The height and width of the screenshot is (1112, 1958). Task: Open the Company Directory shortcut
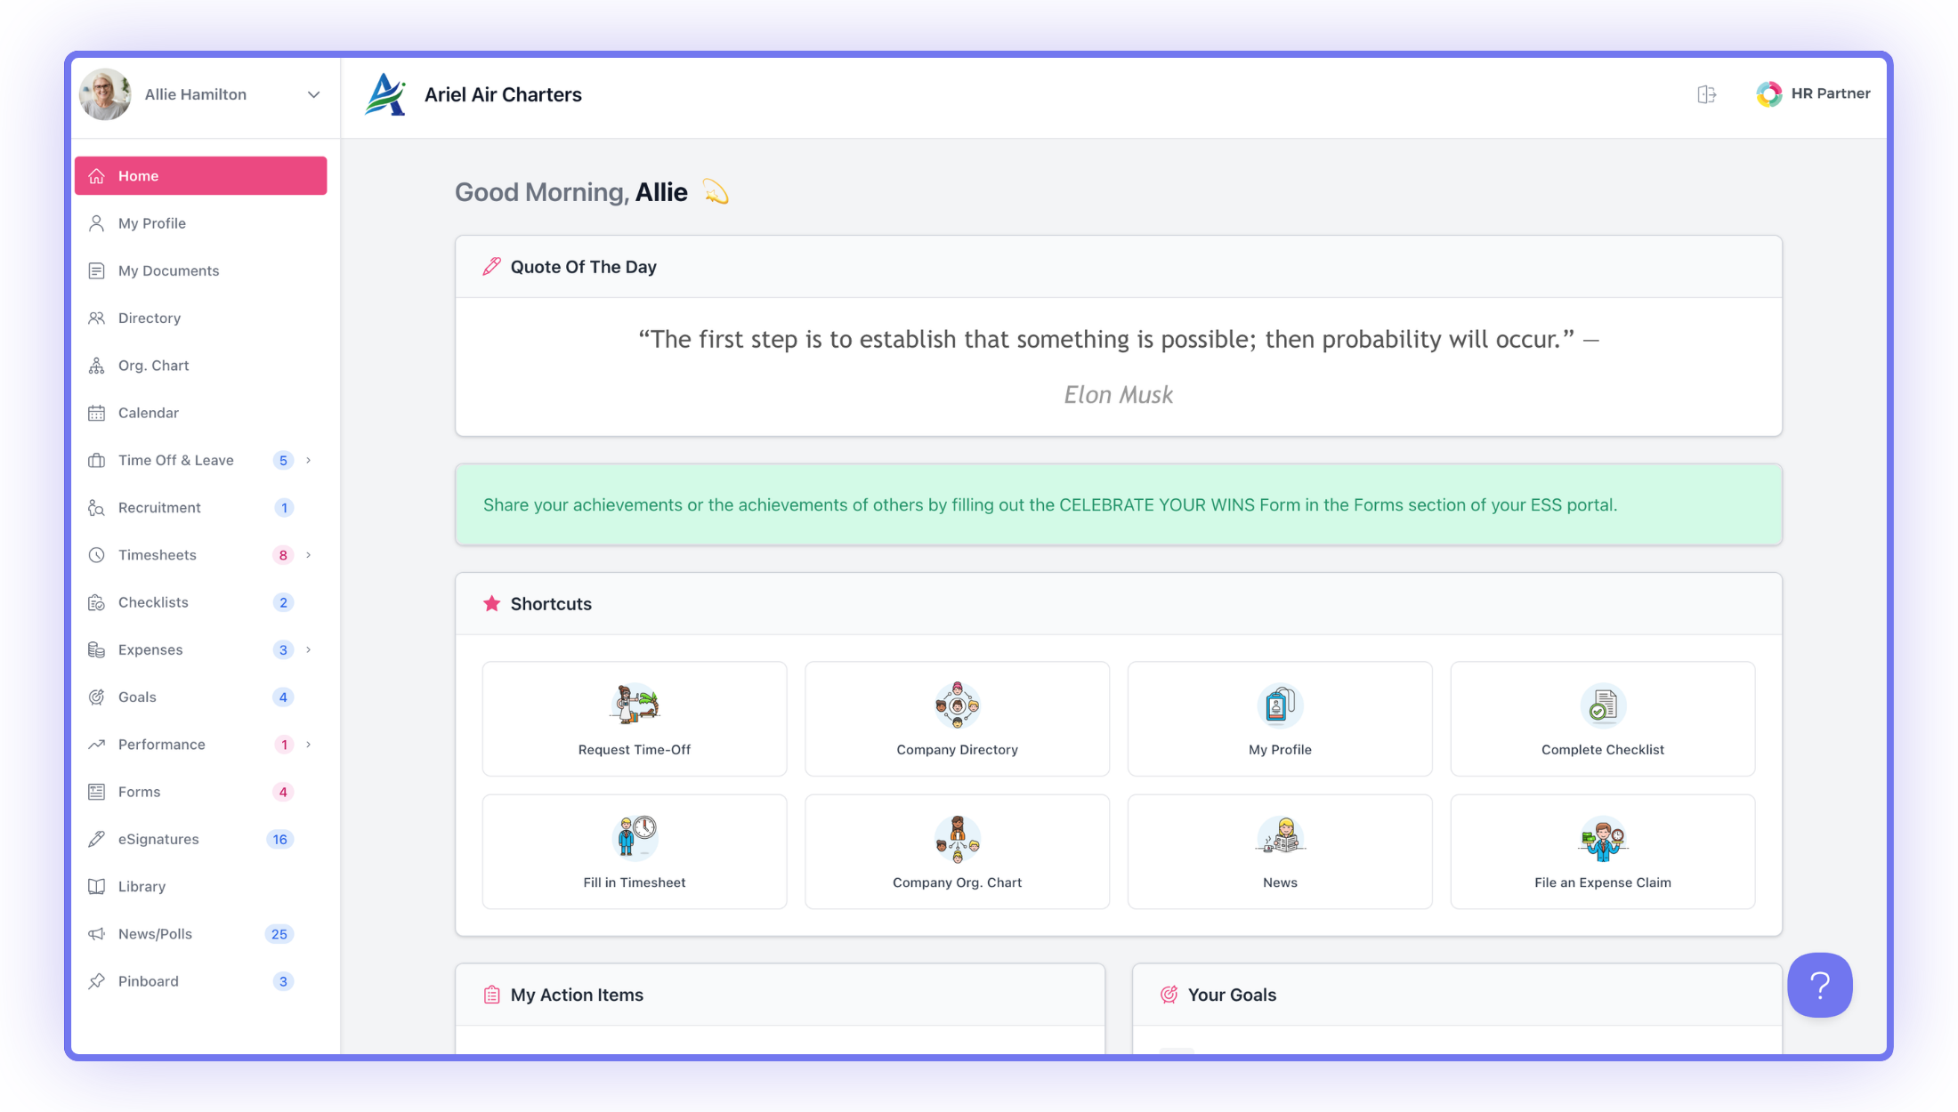click(957, 719)
